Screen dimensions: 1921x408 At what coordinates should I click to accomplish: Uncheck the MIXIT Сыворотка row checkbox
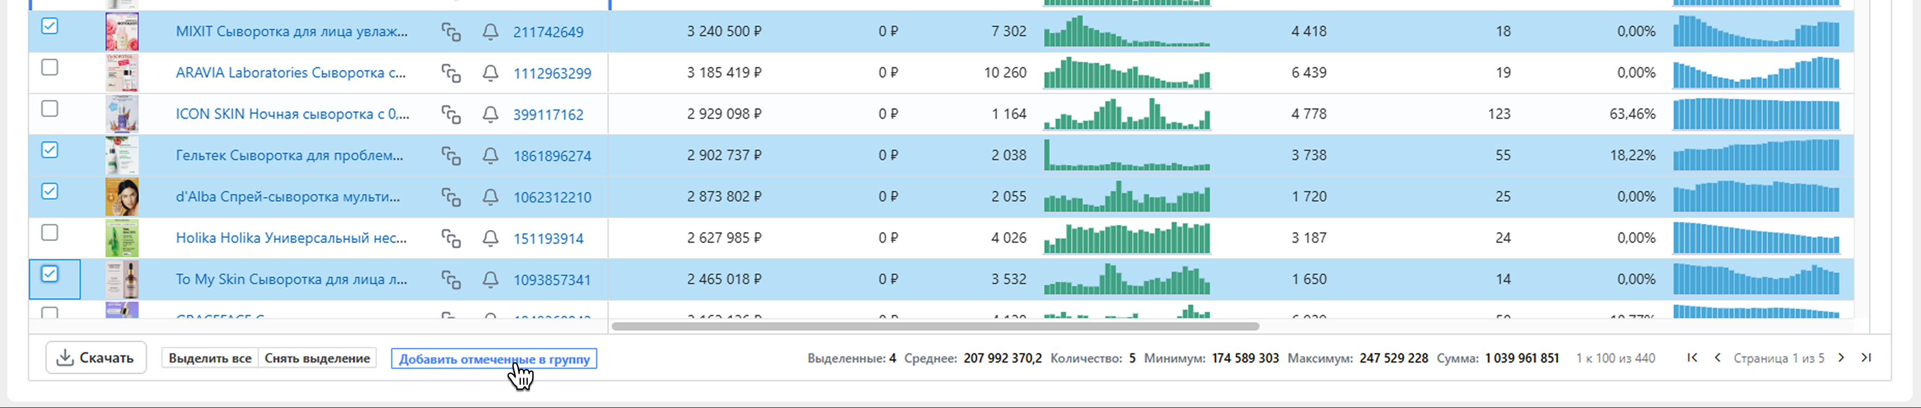(x=49, y=26)
